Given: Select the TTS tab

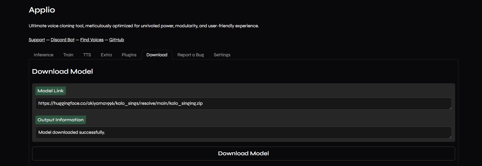Looking at the screenshot, I should pos(87,55).
